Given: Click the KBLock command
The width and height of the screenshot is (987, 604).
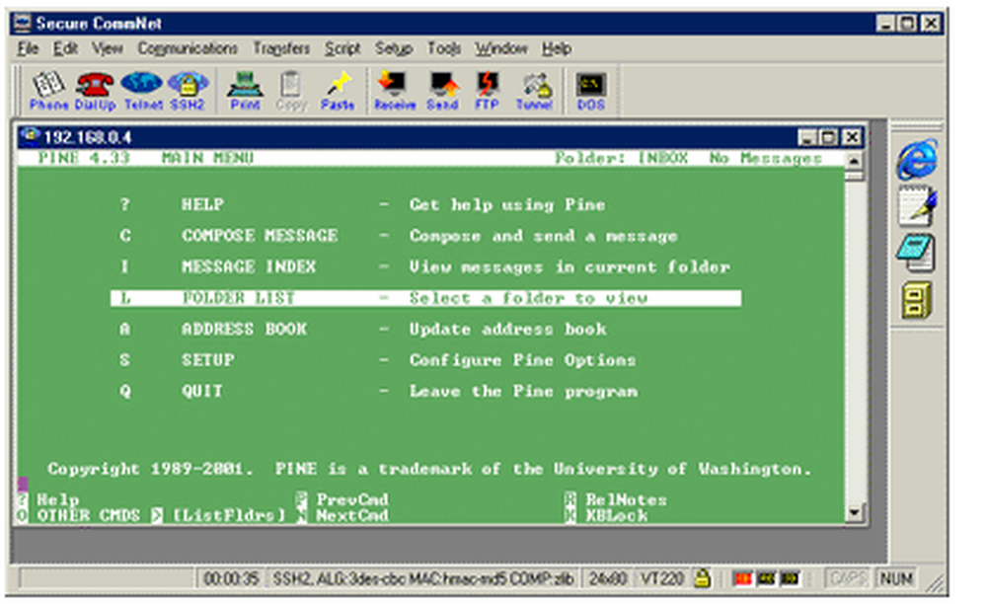Looking at the screenshot, I should (616, 515).
